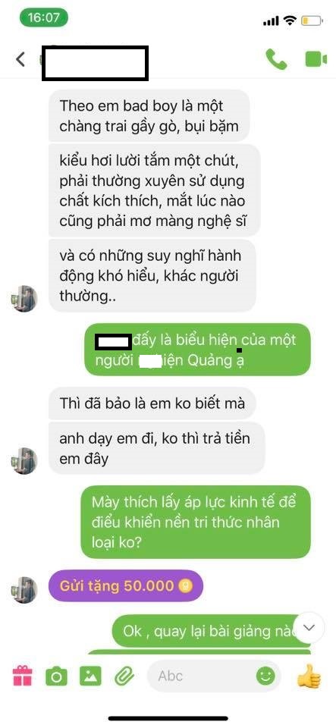The image size is (336, 728).
Task: Open the photo gallery picker icon
Action: pyautogui.click(x=90, y=676)
